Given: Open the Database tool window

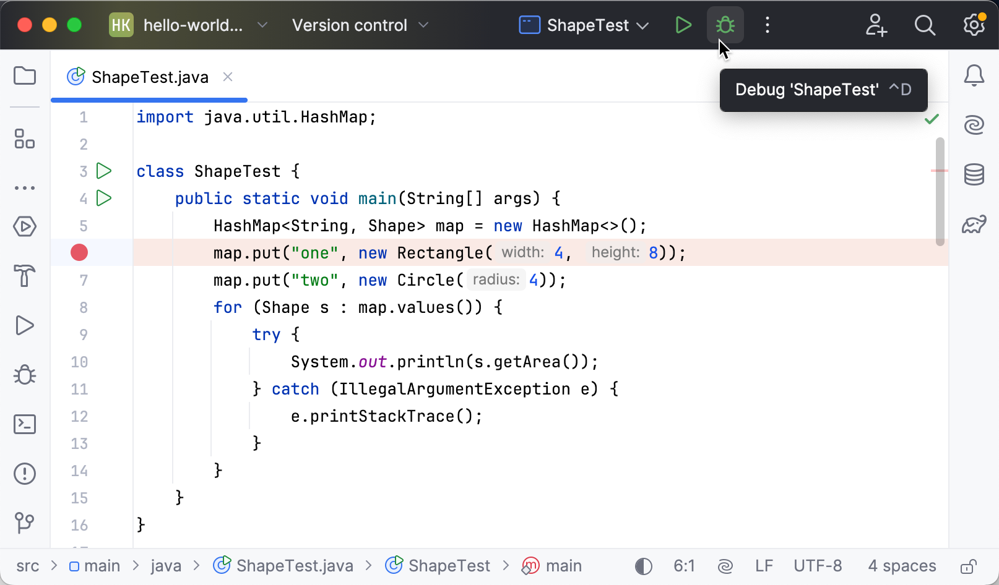Looking at the screenshot, I should coord(974,175).
